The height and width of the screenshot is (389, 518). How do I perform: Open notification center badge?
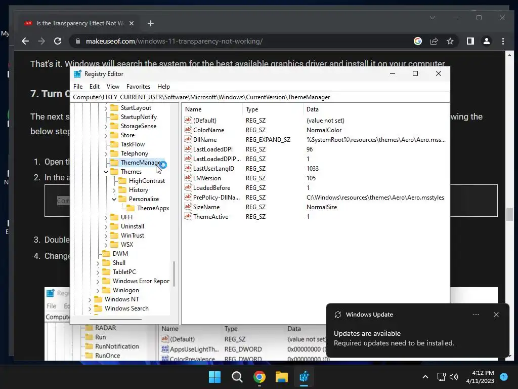pyautogui.click(x=504, y=377)
